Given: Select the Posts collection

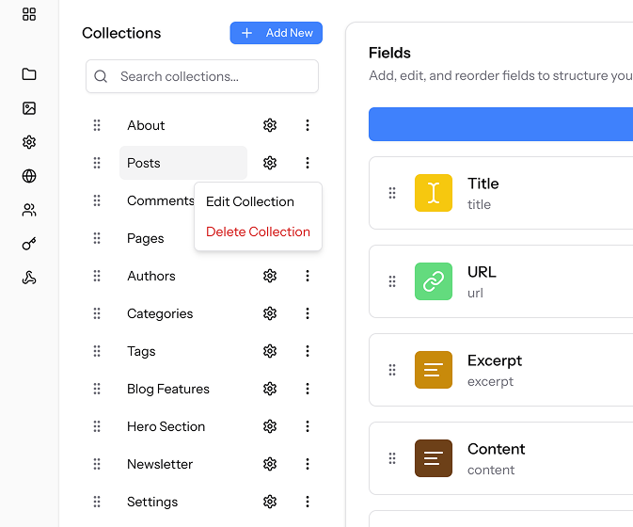Looking at the screenshot, I should tap(182, 163).
